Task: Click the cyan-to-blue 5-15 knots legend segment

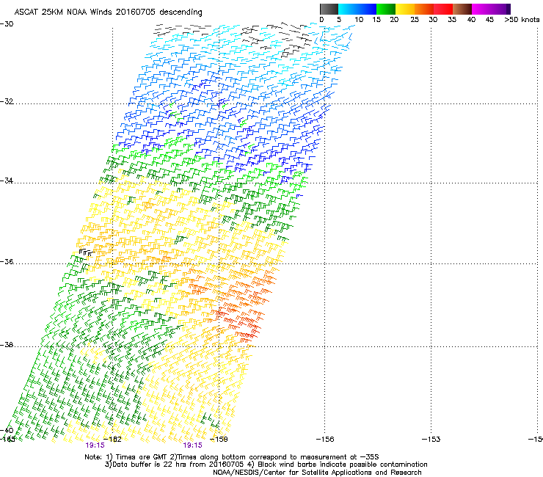Action: coord(357,9)
